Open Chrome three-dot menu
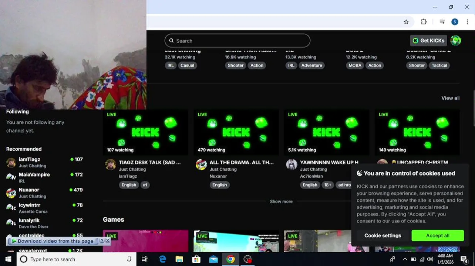Screen dimensions: 475x266 coord(467,22)
